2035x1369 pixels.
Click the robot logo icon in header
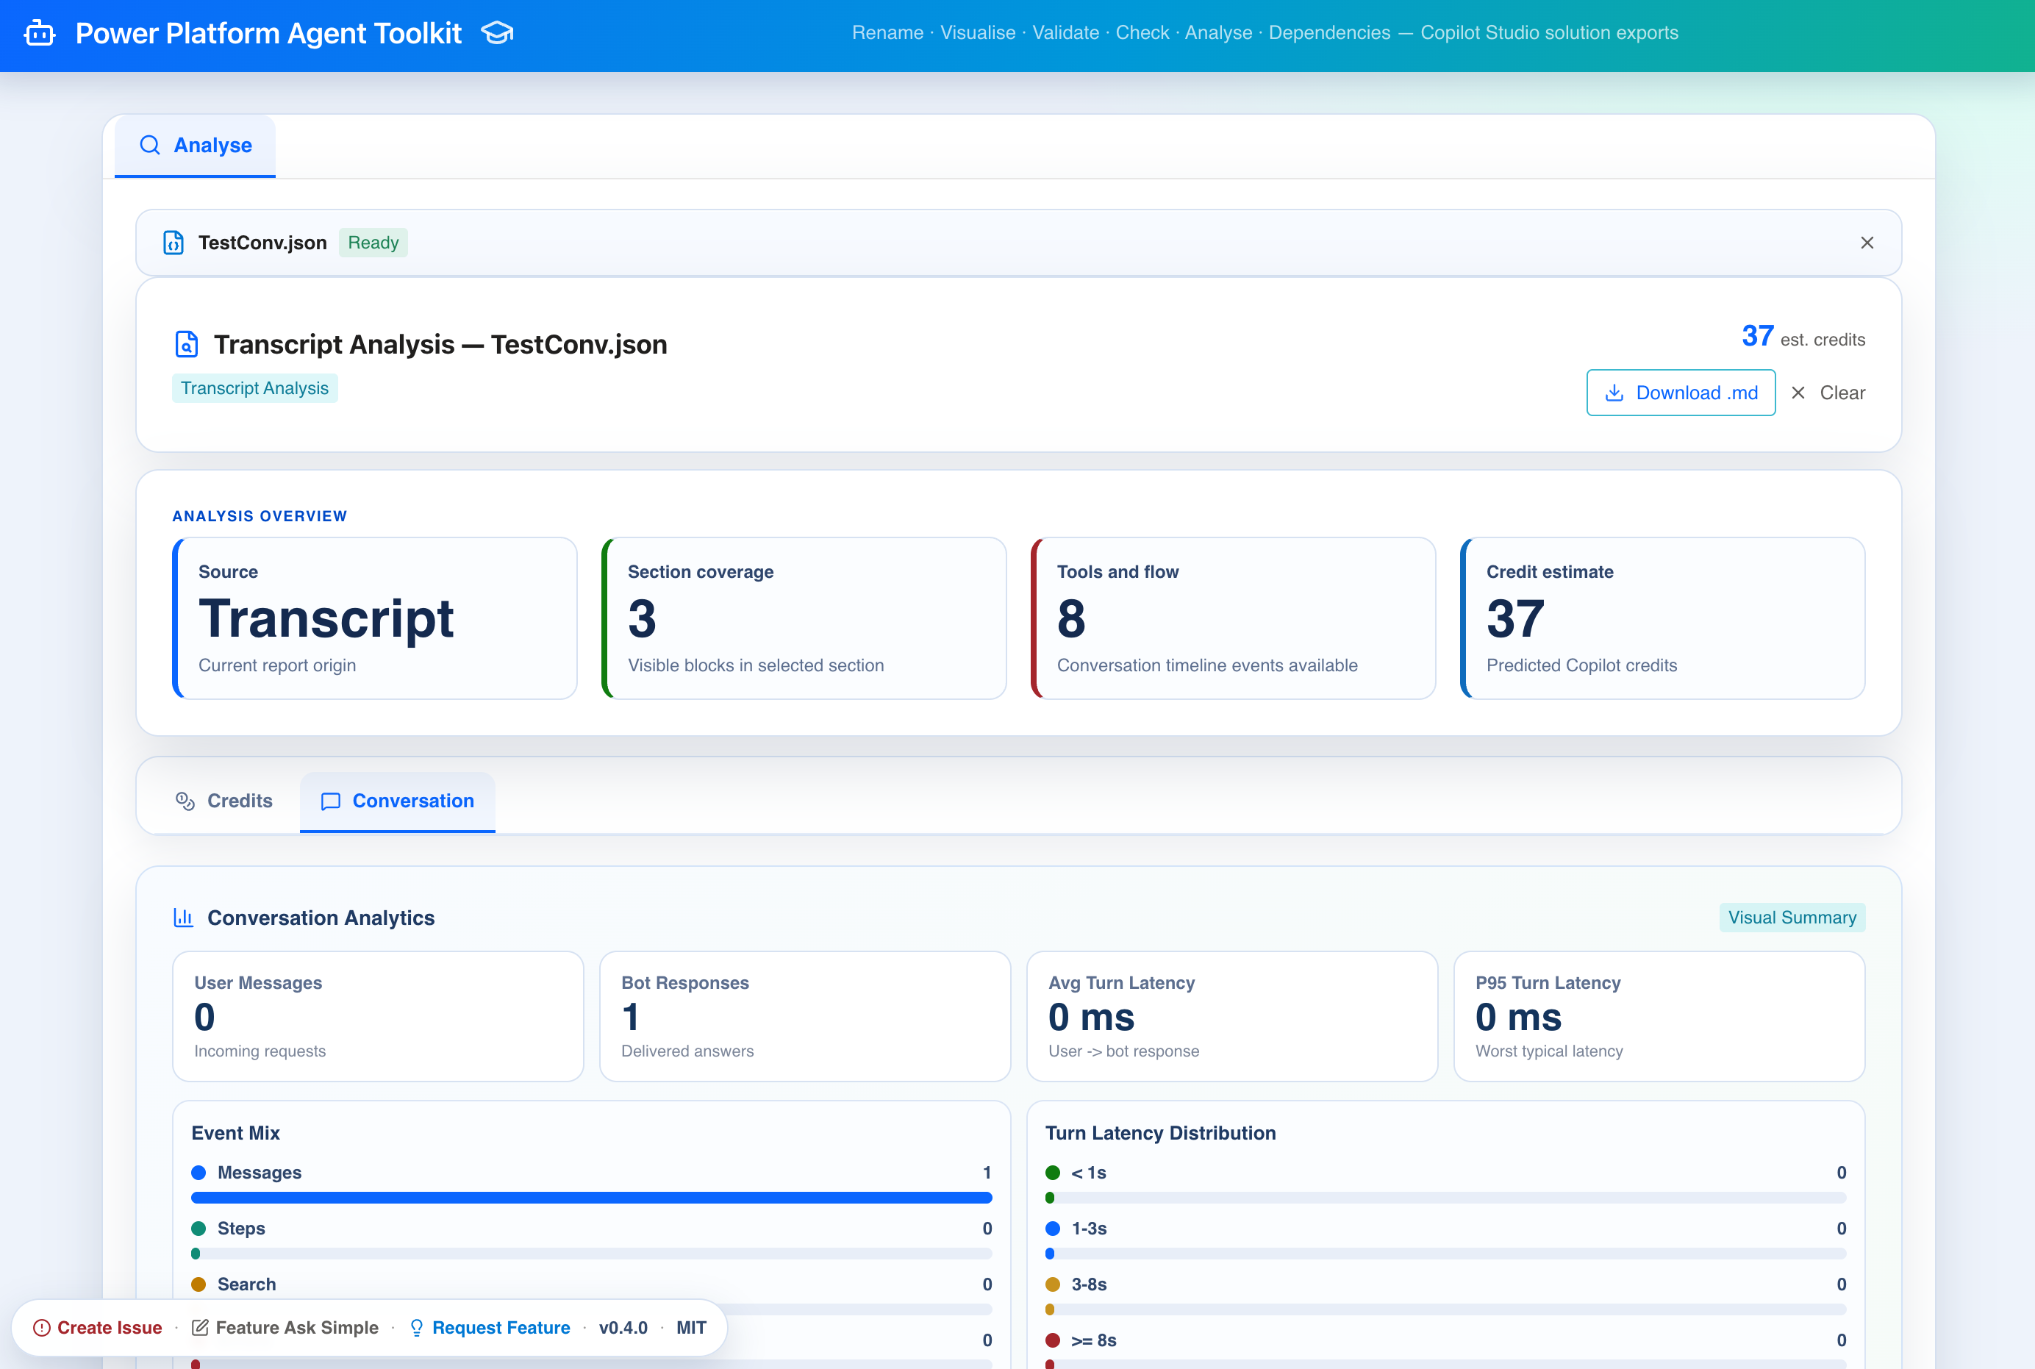39,33
